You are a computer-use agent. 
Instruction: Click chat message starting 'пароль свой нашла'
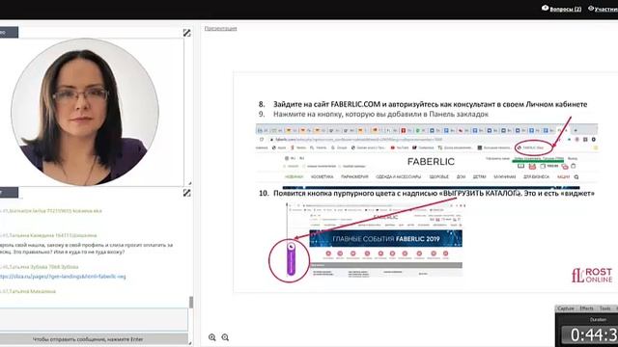[x=86, y=249]
